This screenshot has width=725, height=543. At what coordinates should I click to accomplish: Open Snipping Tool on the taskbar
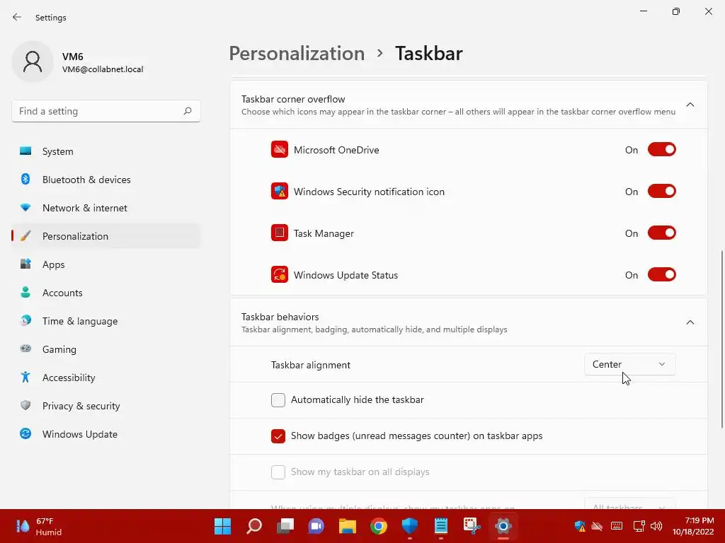[x=472, y=526]
